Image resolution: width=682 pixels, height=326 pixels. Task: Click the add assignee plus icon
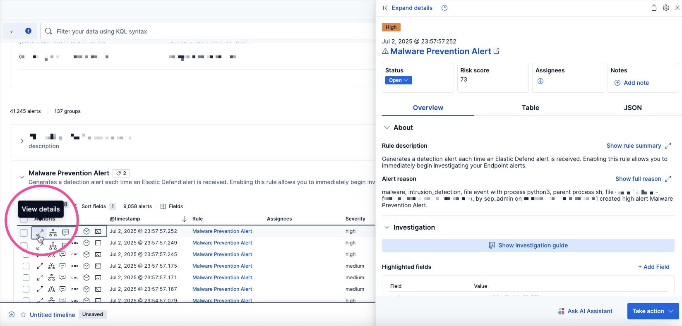540,81
